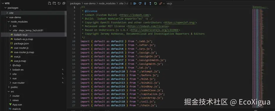Image resolution: width=275 pixels, height=111 pixels.
Task: Click '.vite' in the breadcrumb path
Action: pos(121,3)
